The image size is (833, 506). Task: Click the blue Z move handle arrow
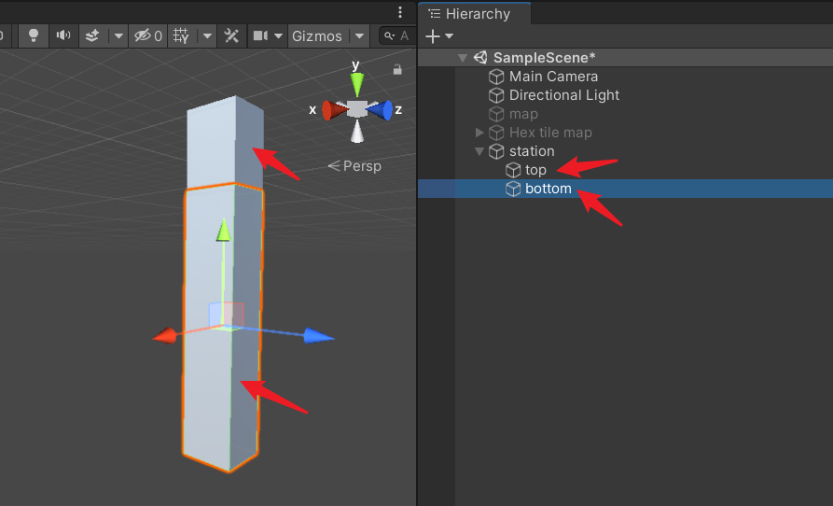[319, 336]
